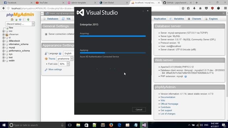Viewport: 228px width, 128px height.
Task: Open the Official Homepage link
Action: 169,104
